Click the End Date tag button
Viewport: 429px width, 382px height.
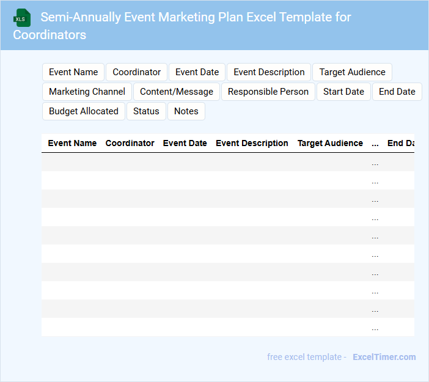pos(397,92)
